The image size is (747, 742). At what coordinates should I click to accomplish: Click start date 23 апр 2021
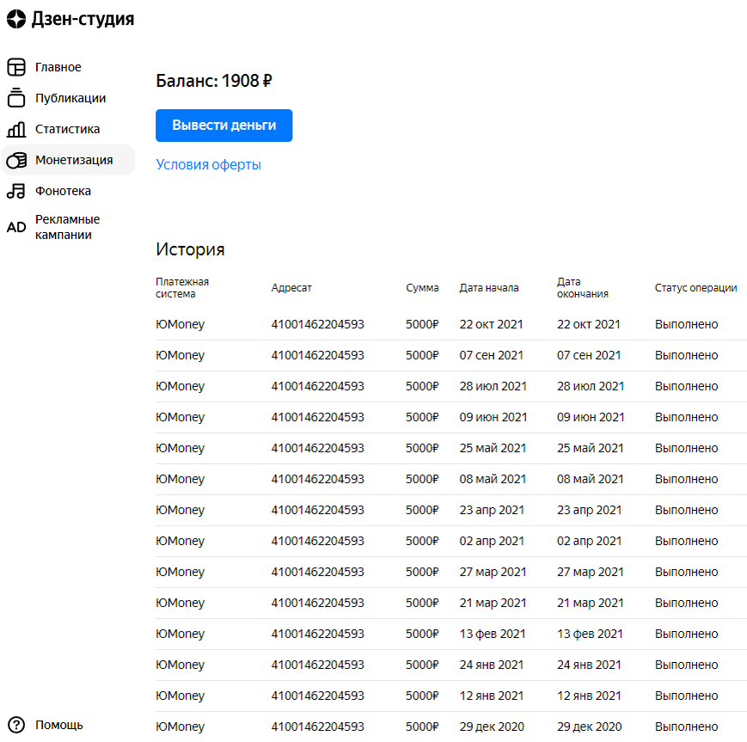[492, 511]
